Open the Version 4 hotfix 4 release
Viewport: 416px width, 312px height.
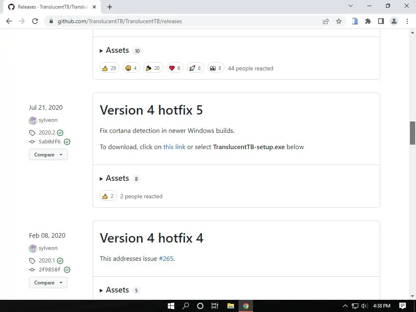pyautogui.click(x=152, y=238)
